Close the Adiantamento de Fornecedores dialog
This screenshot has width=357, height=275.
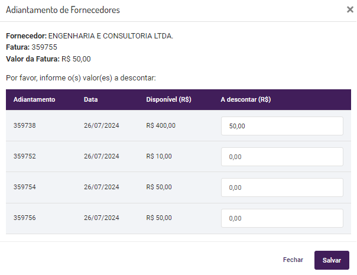(x=350, y=9)
